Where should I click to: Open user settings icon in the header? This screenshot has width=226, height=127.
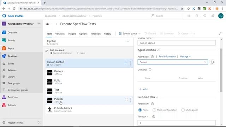(x=213, y=16)
